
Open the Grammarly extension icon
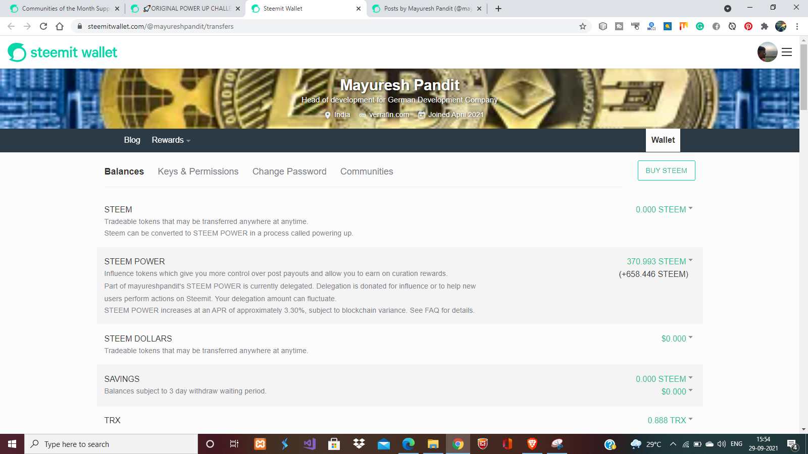(x=700, y=26)
